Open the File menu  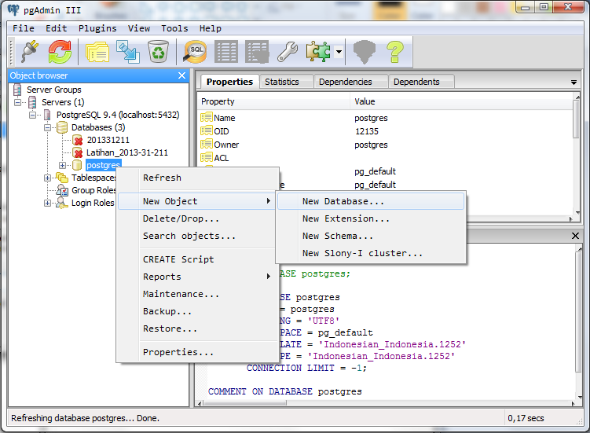pos(24,28)
